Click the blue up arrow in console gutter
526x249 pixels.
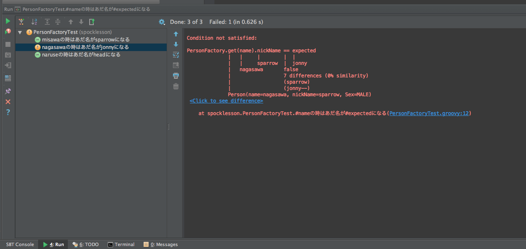pos(176,34)
